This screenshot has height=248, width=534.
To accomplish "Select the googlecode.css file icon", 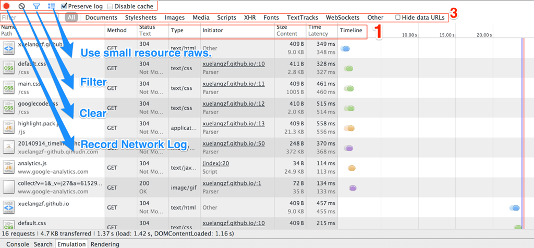I will coord(9,108).
